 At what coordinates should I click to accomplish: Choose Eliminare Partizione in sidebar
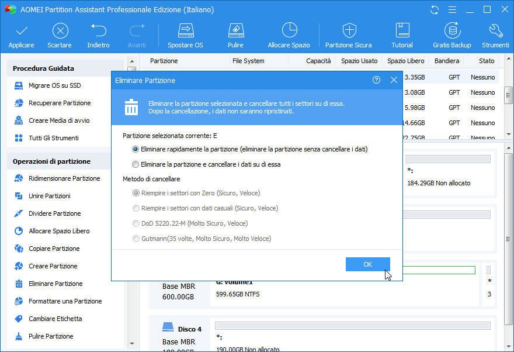[x=48, y=284]
